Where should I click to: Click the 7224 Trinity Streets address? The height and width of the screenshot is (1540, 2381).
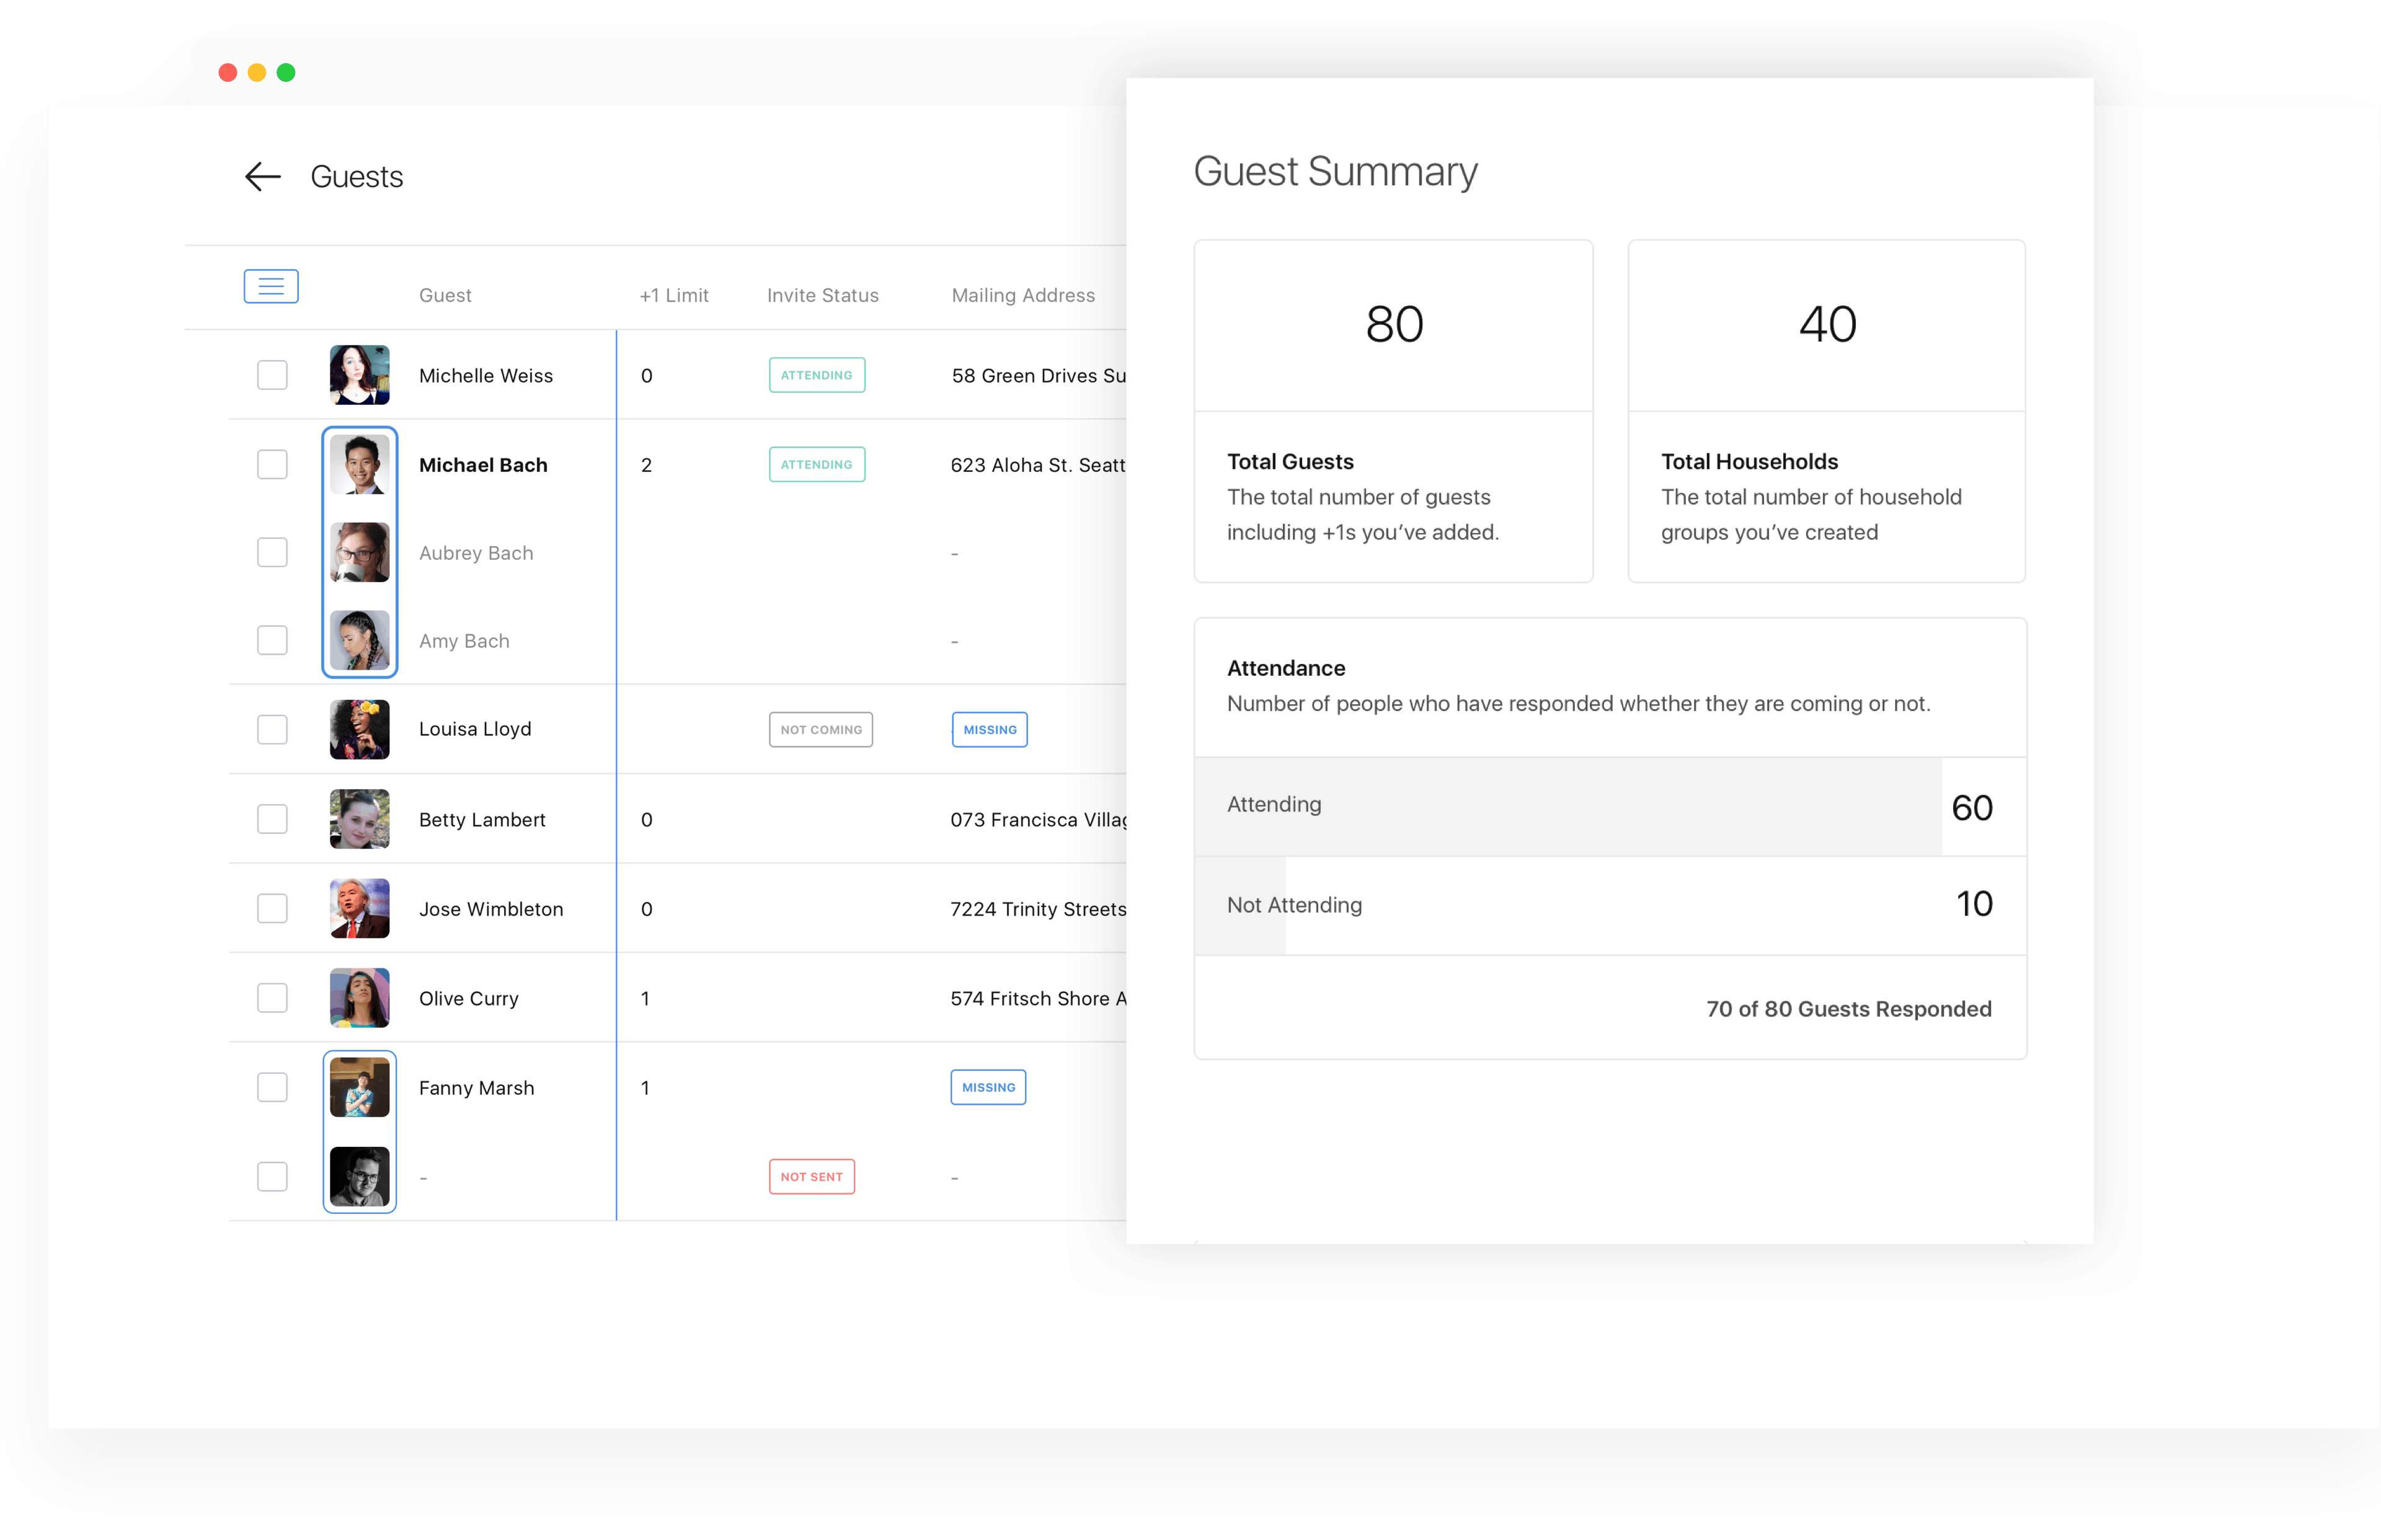[1038, 908]
